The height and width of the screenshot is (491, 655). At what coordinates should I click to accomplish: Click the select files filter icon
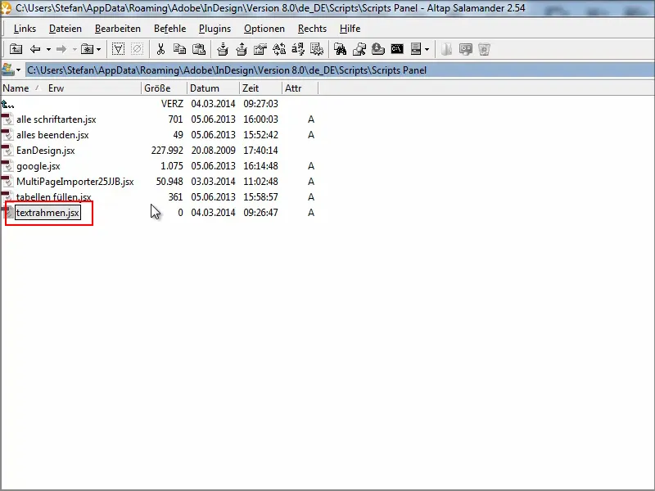click(x=118, y=49)
